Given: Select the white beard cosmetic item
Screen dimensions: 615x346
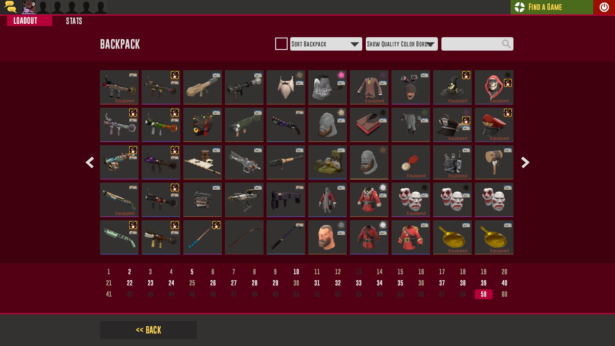Looking at the screenshot, I should click(x=286, y=87).
